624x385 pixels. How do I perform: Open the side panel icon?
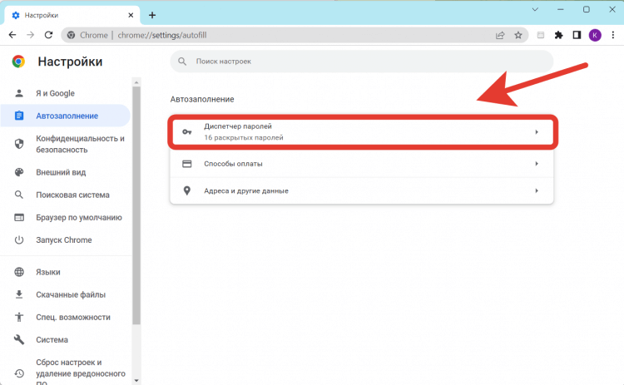(x=577, y=35)
